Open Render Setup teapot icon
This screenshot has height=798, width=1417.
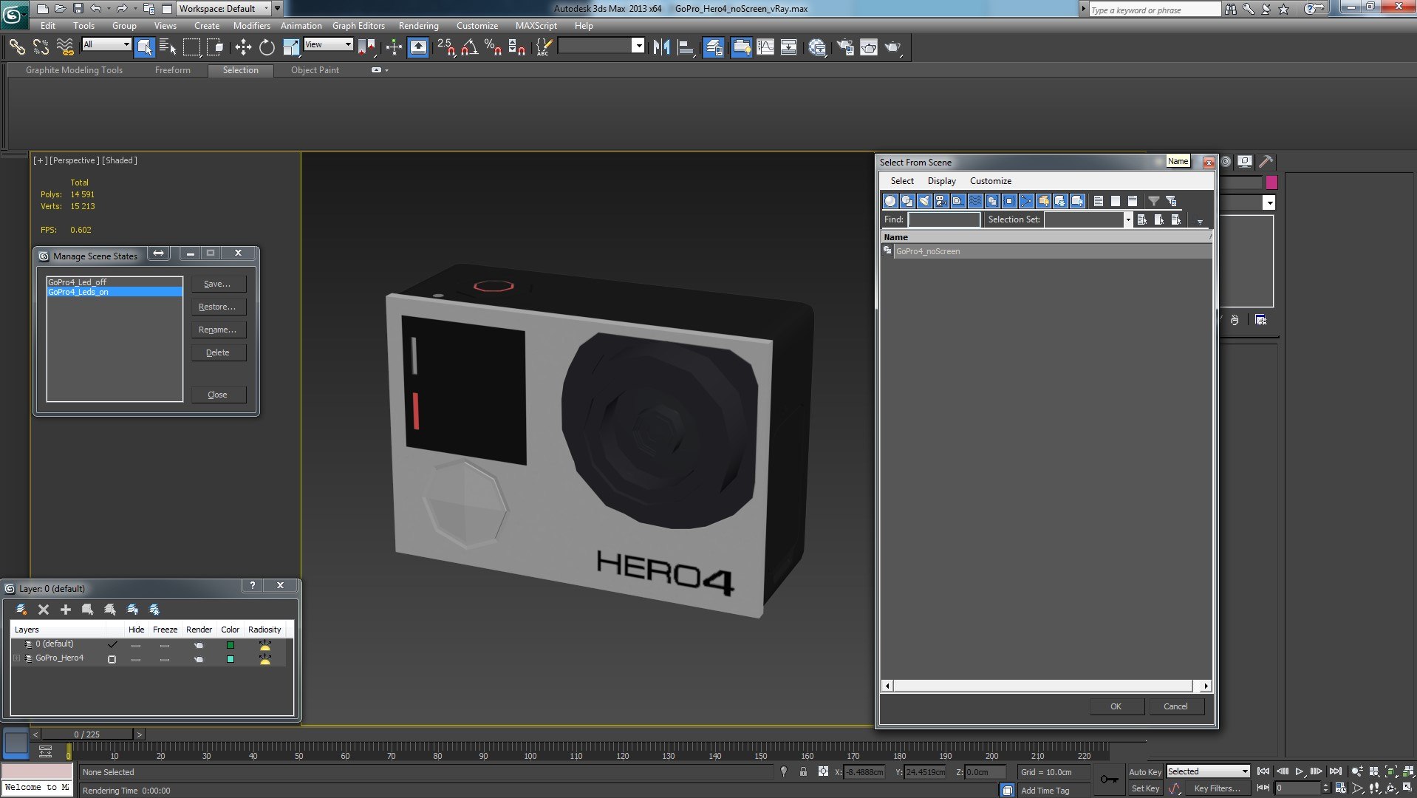(x=845, y=47)
